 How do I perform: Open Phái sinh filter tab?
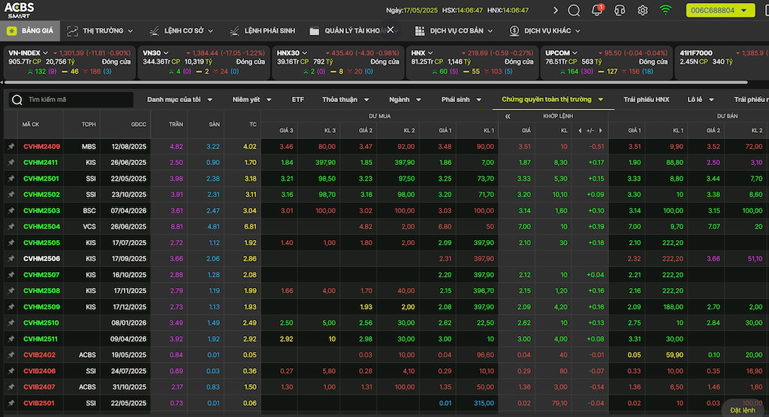pos(461,100)
